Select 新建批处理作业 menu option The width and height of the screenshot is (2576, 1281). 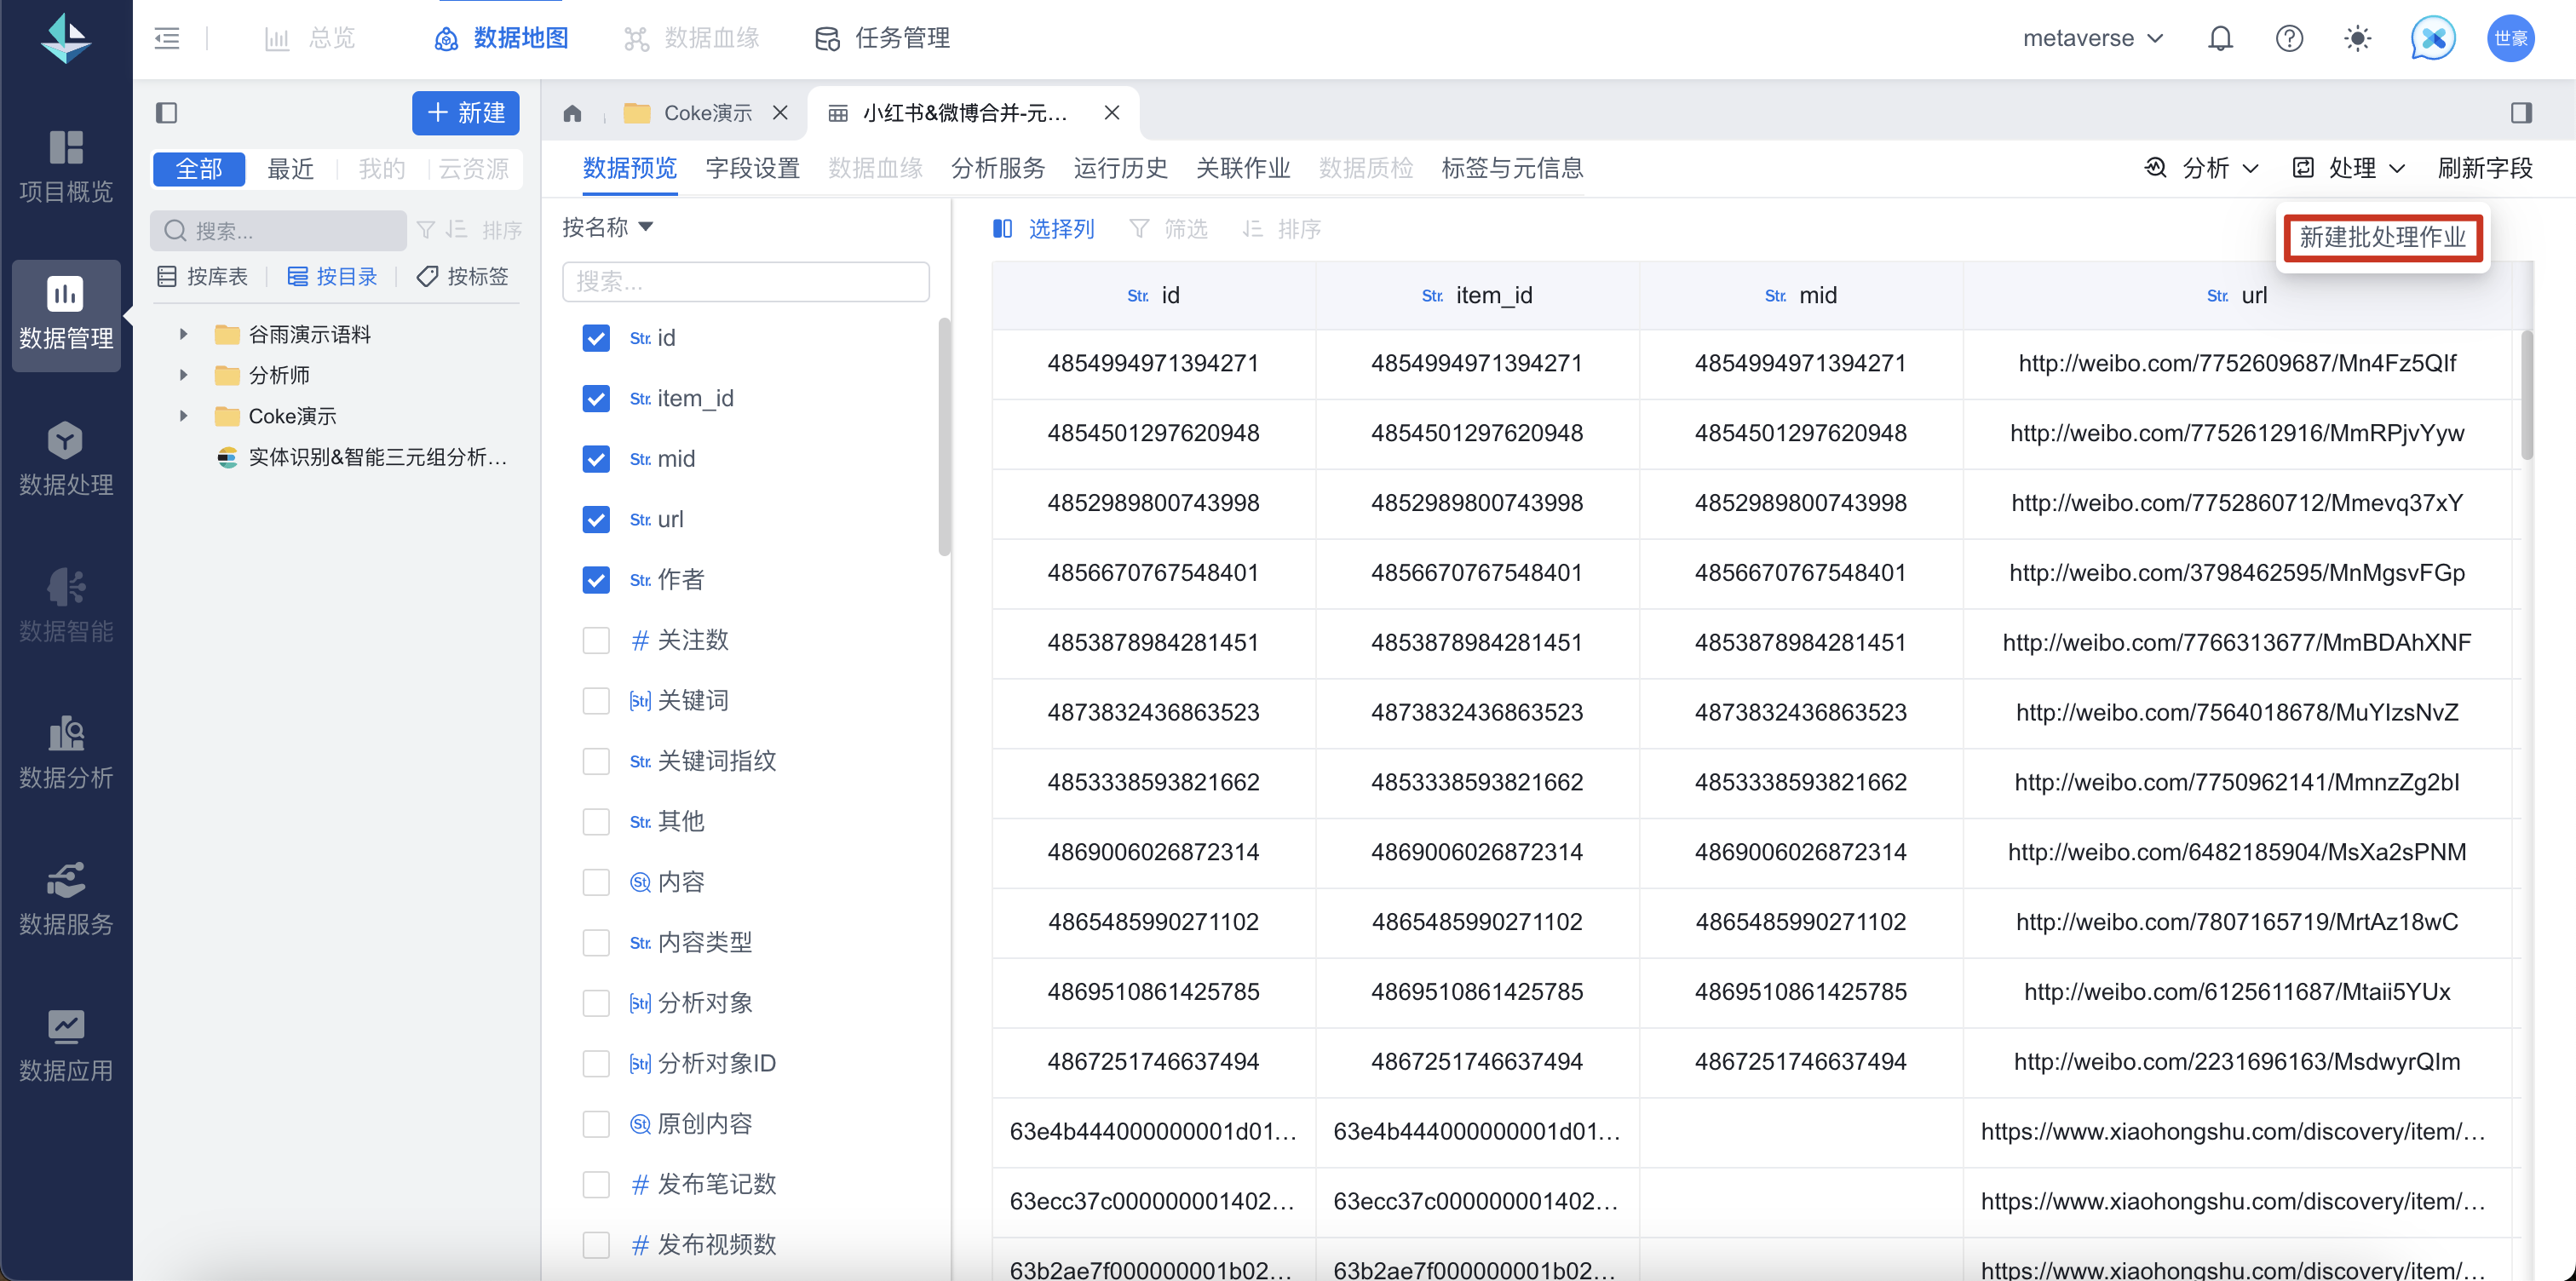click(x=2383, y=237)
